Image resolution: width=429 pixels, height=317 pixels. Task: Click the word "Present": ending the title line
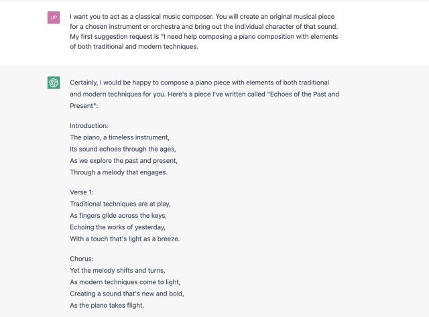84,106
